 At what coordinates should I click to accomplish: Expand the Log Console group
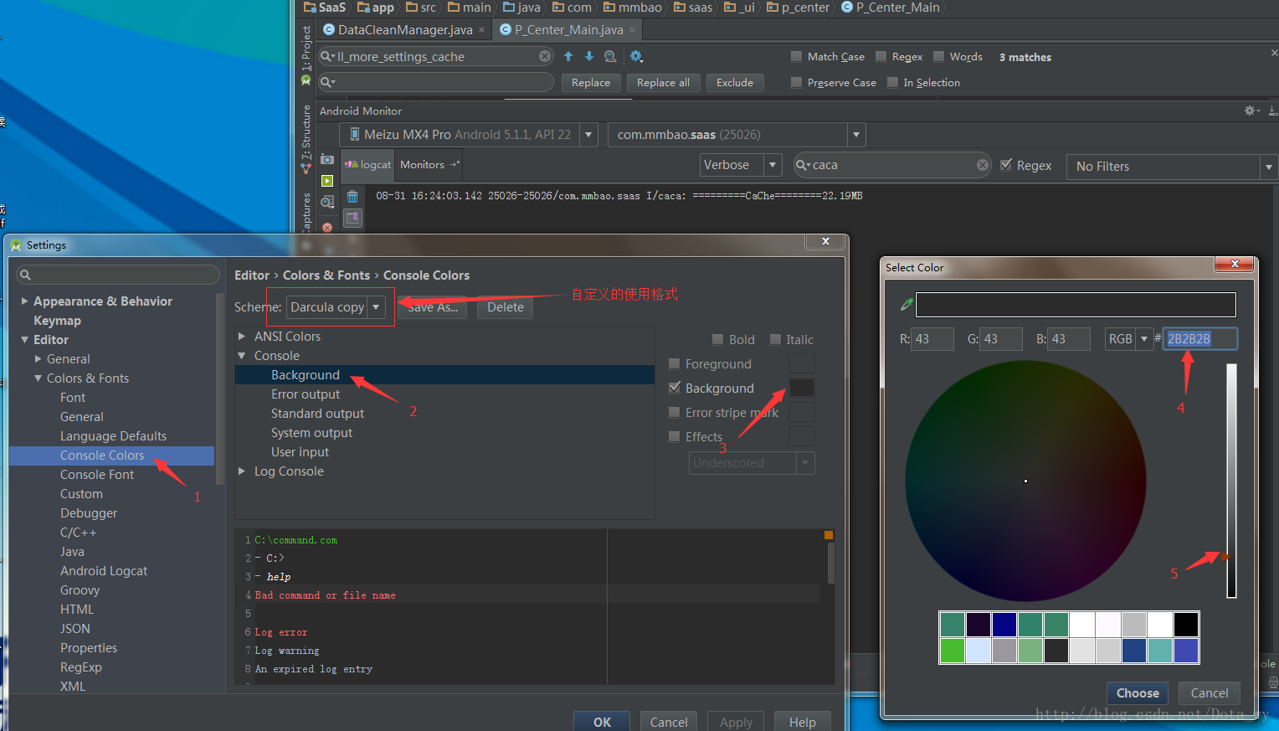tap(241, 471)
